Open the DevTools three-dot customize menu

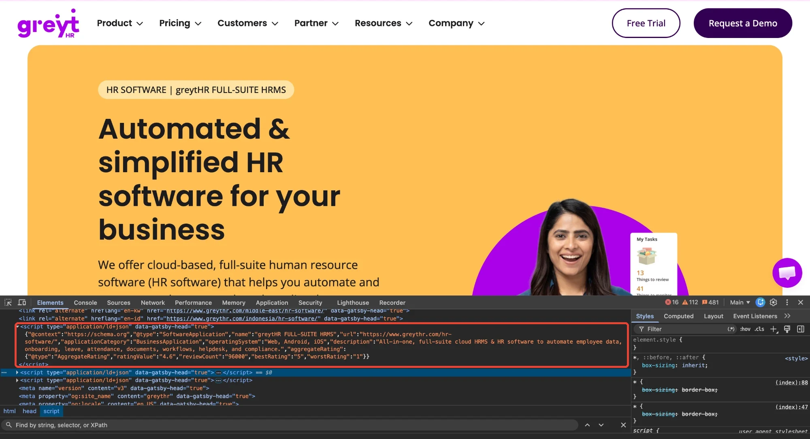(x=787, y=302)
